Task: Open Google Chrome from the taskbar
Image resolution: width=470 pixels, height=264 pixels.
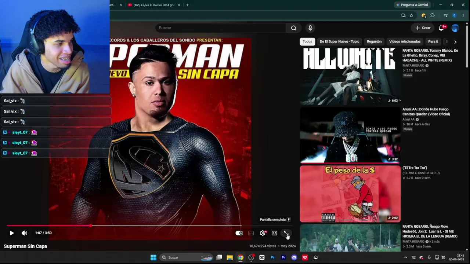Action: [240, 257]
